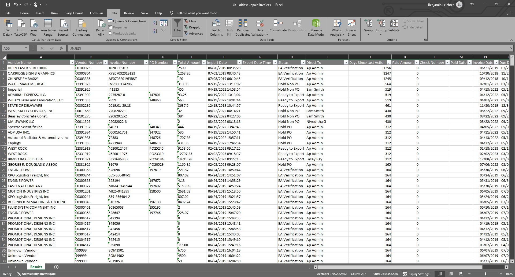Sort column Z to A descending
The image size is (515, 277).
pos(155,31)
